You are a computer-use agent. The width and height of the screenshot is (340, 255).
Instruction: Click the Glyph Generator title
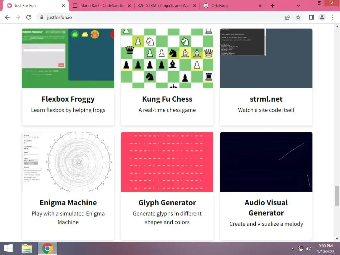[x=167, y=203]
